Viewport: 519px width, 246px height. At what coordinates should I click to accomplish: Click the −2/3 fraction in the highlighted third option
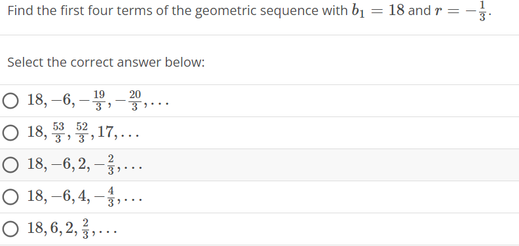[x=105, y=165]
